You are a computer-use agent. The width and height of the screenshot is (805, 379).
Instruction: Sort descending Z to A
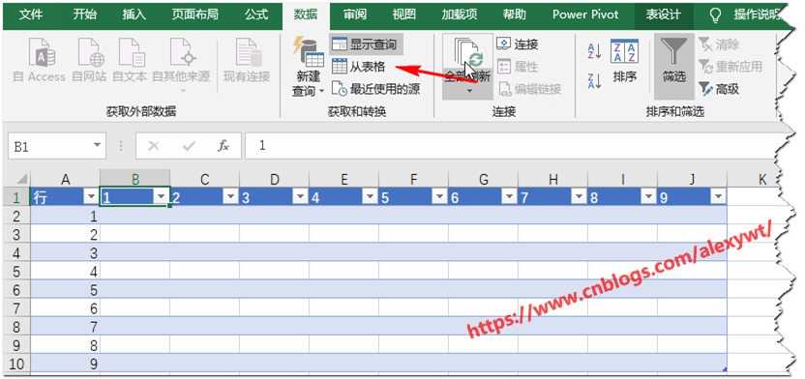point(594,81)
